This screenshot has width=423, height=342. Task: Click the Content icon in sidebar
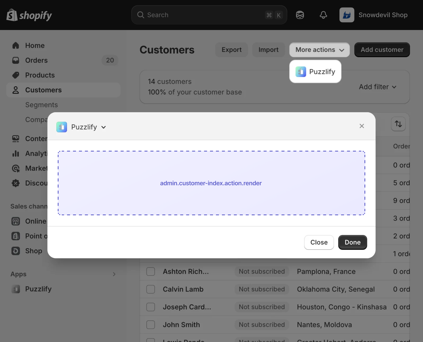pos(16,139)
